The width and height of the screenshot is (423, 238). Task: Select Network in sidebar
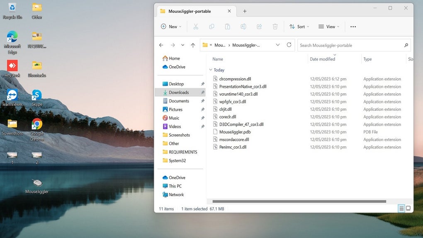pos(173,194)
